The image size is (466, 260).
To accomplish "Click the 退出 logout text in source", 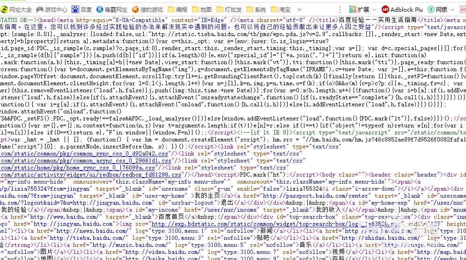I will pyautogui.click(x=227, y=203).
